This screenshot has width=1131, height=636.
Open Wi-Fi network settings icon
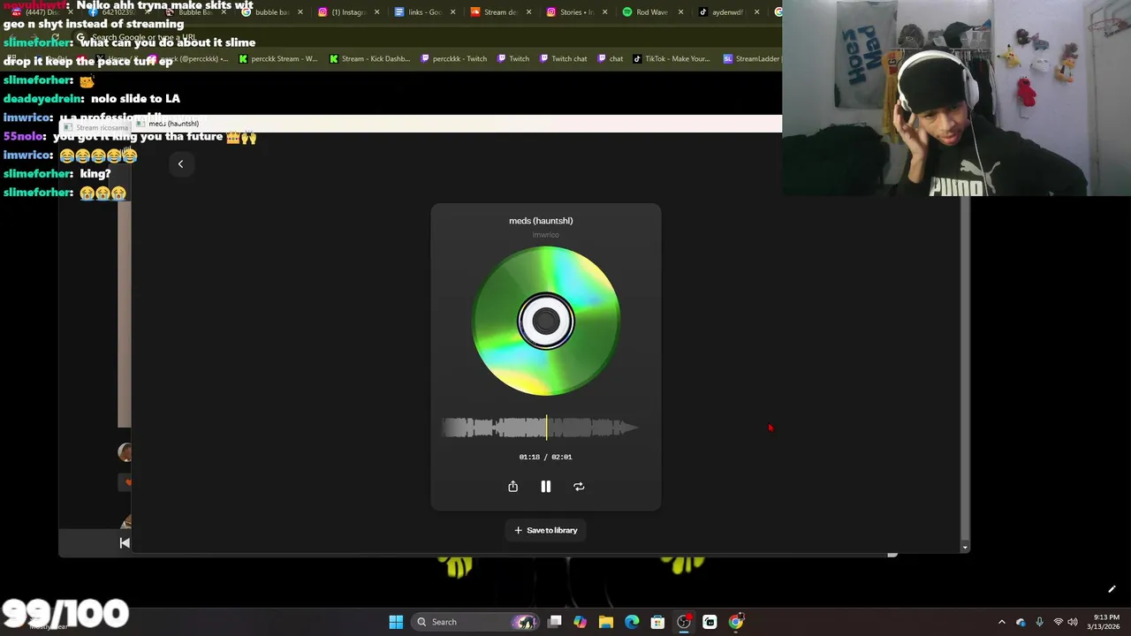click(1059, 622)
